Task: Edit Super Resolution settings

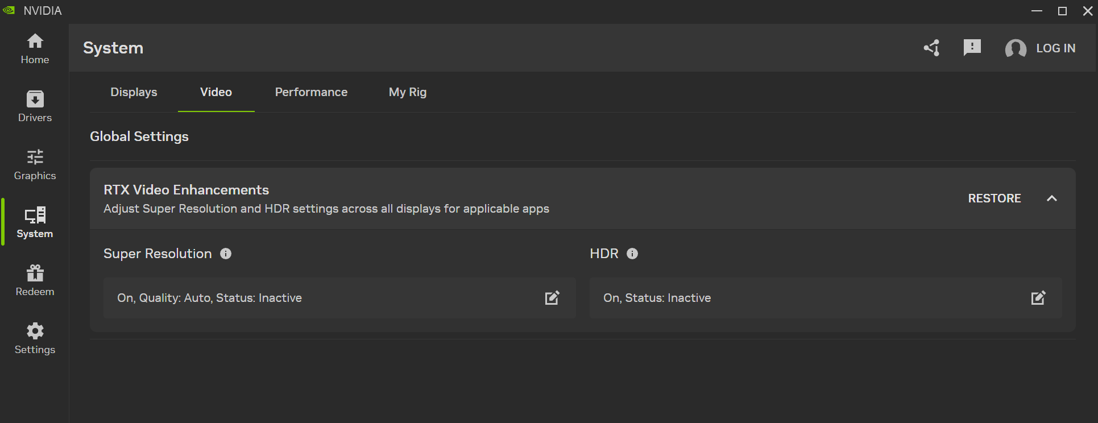Action: click(552, 298)
